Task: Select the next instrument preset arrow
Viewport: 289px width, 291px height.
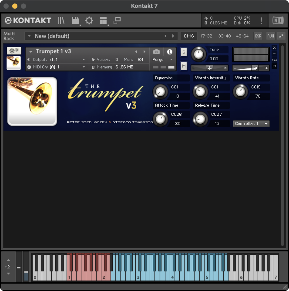Action: click(x=144, y=52)
